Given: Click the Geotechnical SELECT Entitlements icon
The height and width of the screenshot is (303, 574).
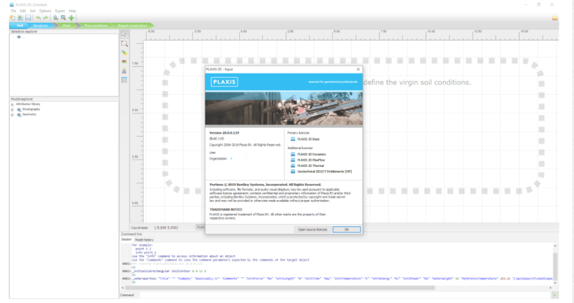Looking at the screenshot, I should 293,171.
